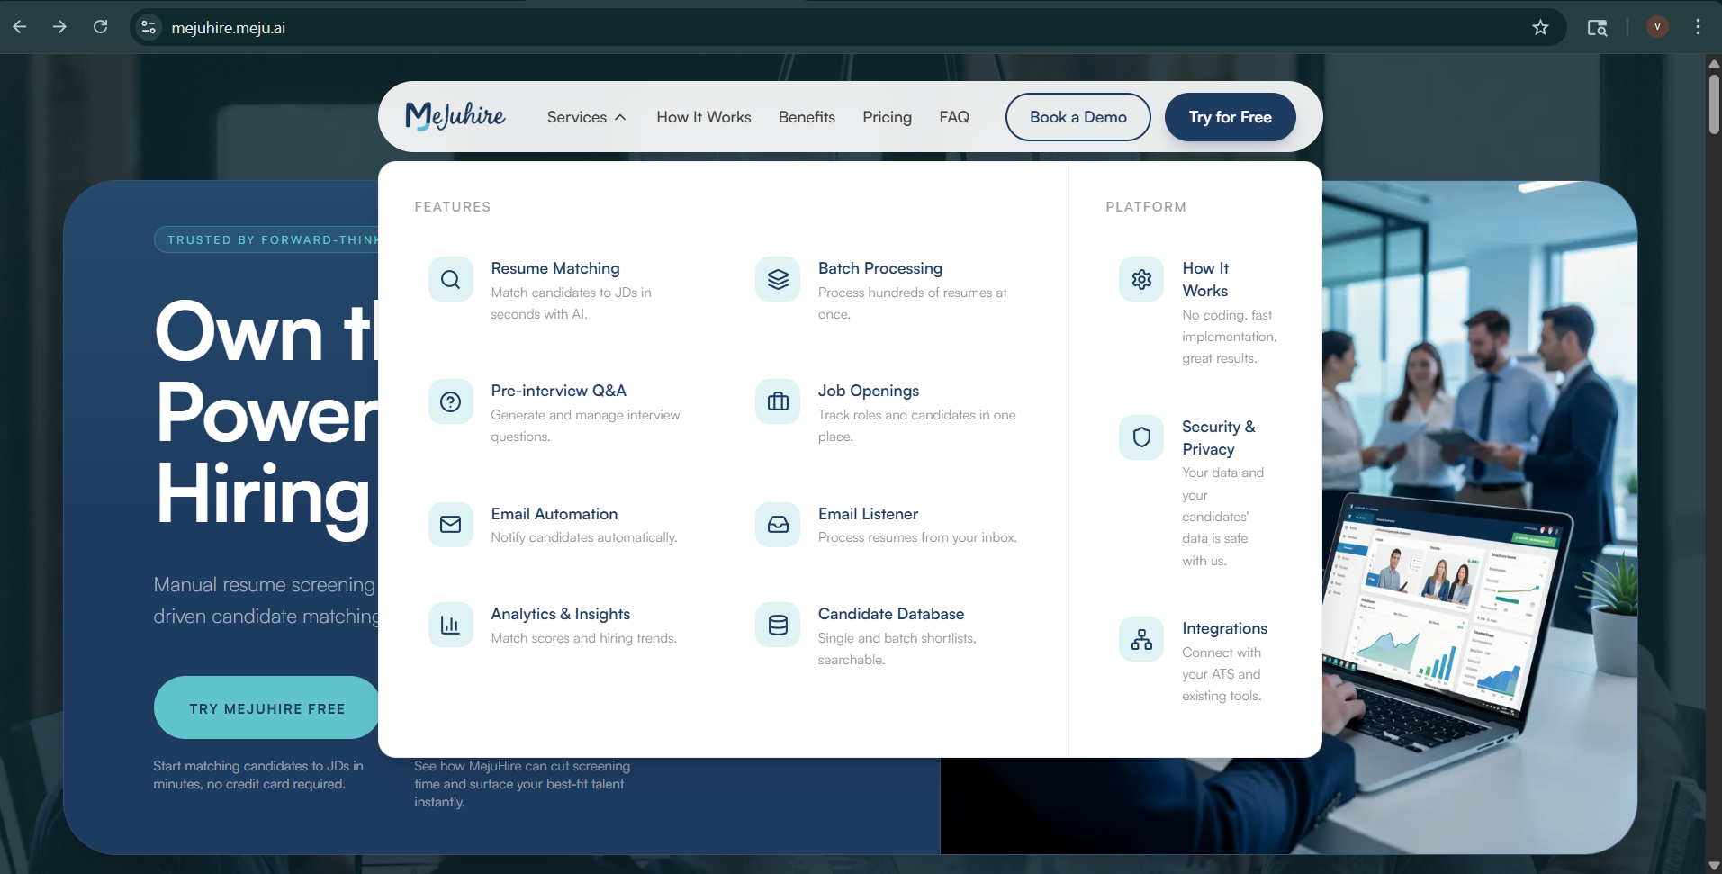1722x874 pixels.
Task: Open FAQ in navigation bar
Action: [954, 117]
